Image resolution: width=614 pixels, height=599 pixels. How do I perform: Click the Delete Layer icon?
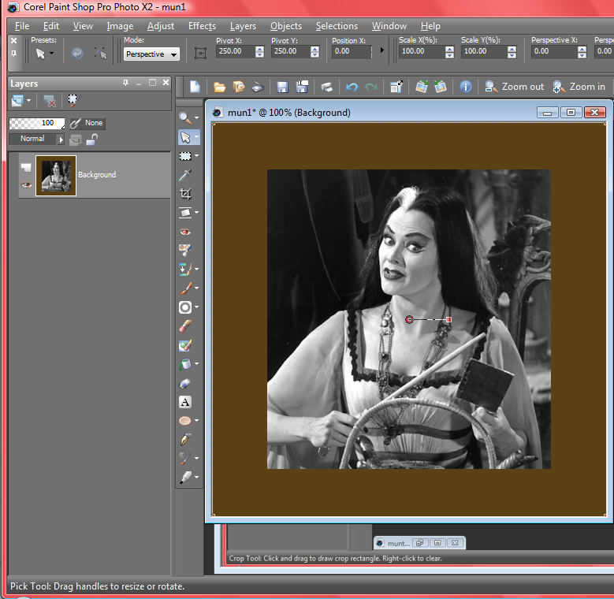pos(50,101)
